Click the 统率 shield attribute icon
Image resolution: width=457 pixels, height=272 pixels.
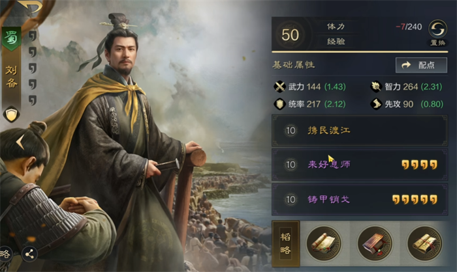click(x=280, y=104)
